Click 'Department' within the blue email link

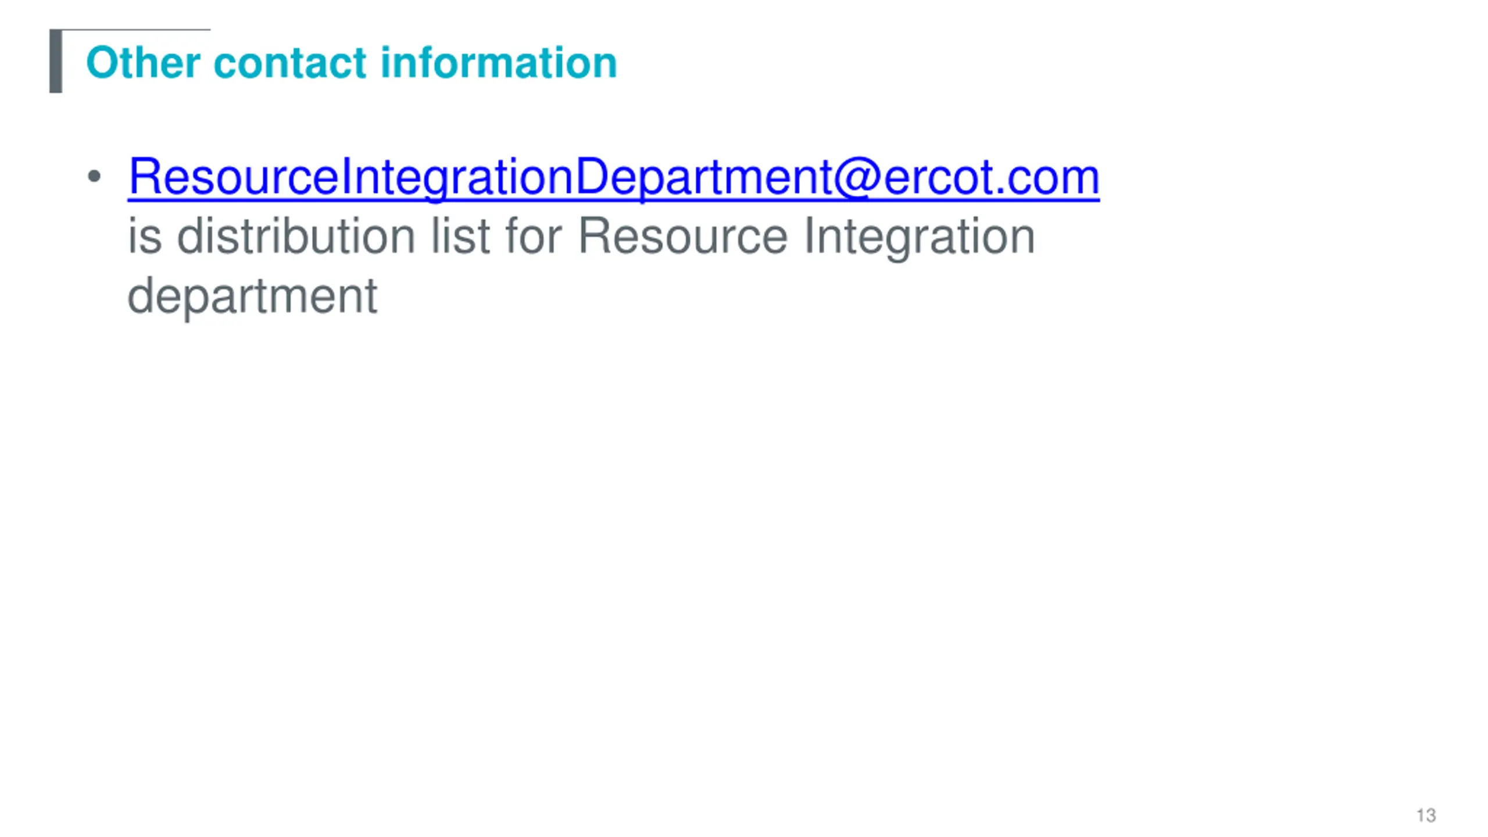(703, 177)
